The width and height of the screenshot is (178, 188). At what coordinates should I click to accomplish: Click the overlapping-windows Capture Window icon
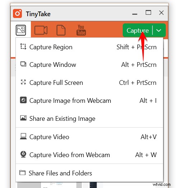point(23,64)
